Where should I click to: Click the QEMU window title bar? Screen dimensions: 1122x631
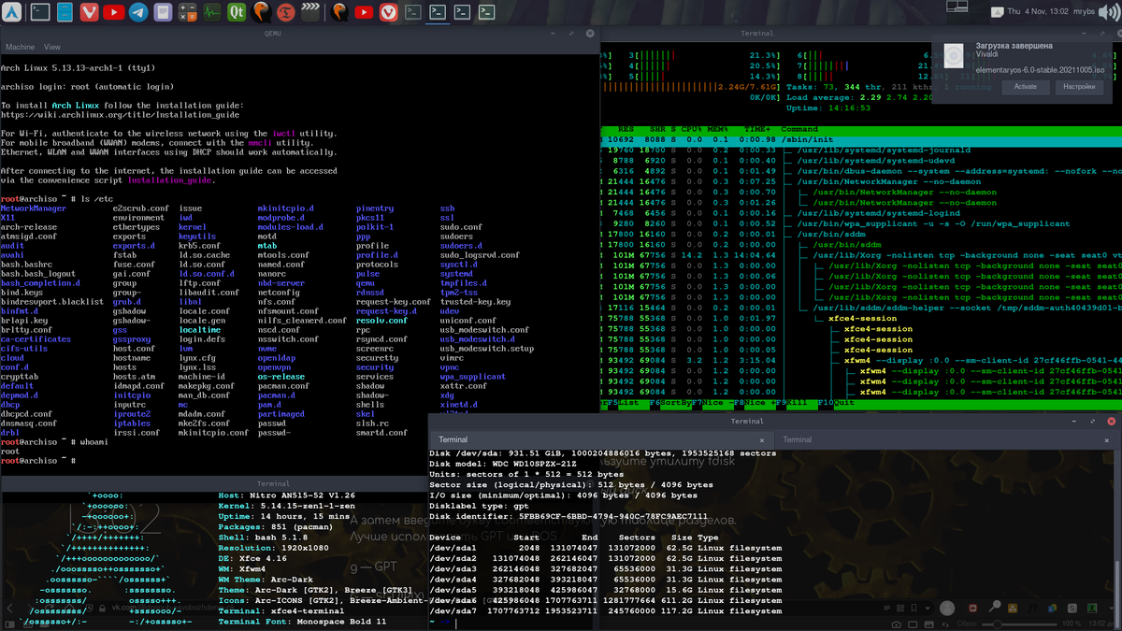coord(299,33)
